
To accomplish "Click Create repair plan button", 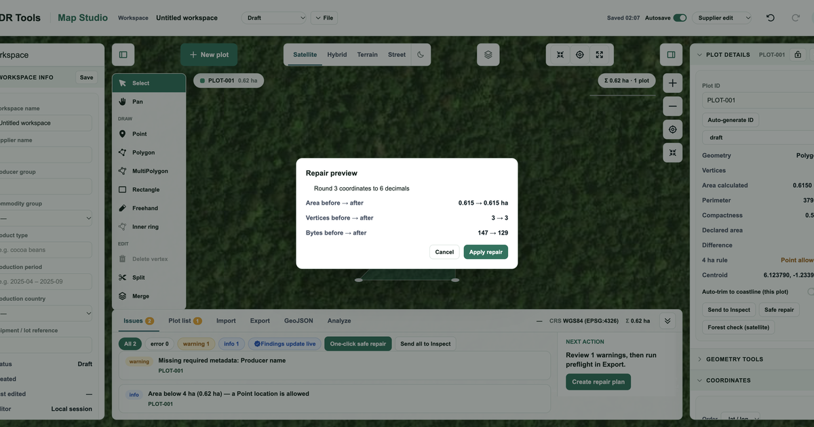I will click(x=598, y=382).
